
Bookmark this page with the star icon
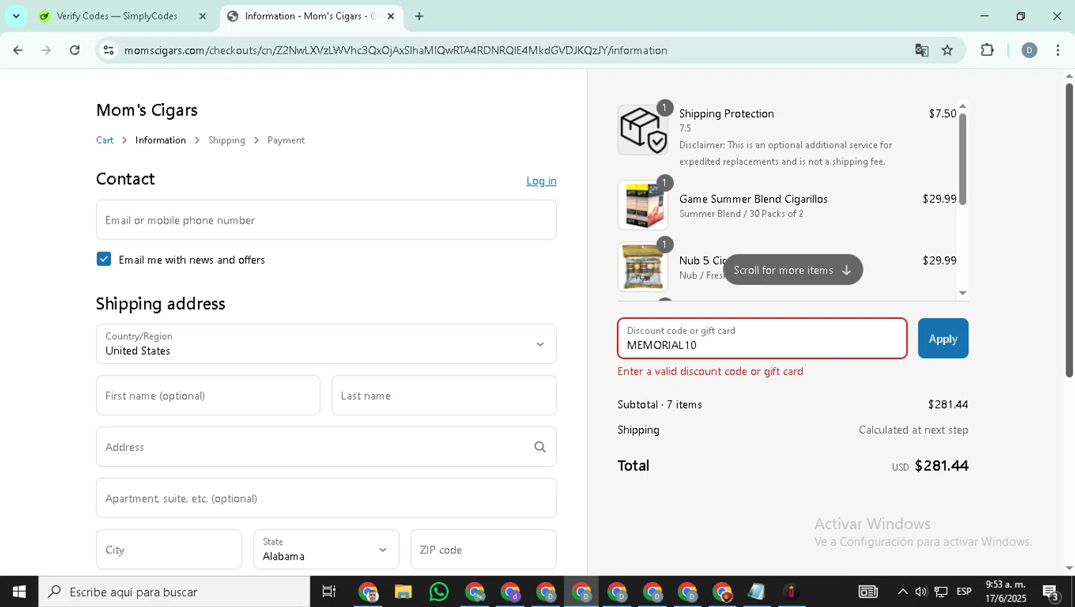pyautogui.click(x=947, y=50)
